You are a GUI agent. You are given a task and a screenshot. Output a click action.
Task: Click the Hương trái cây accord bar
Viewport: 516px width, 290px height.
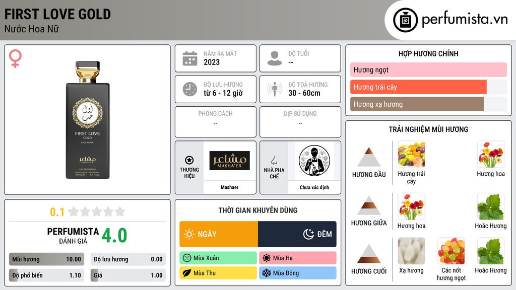coord(428,87)
